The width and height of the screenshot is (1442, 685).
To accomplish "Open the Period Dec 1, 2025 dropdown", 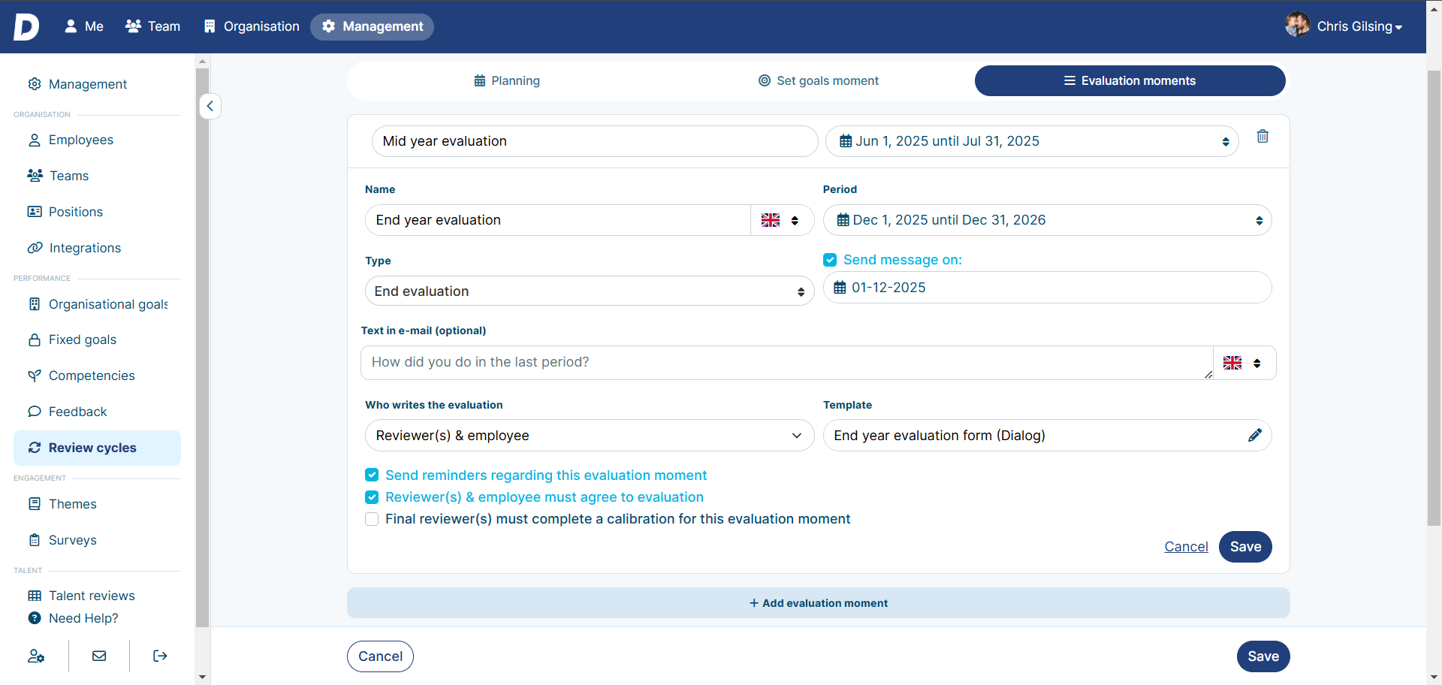I will [1047, 220].
